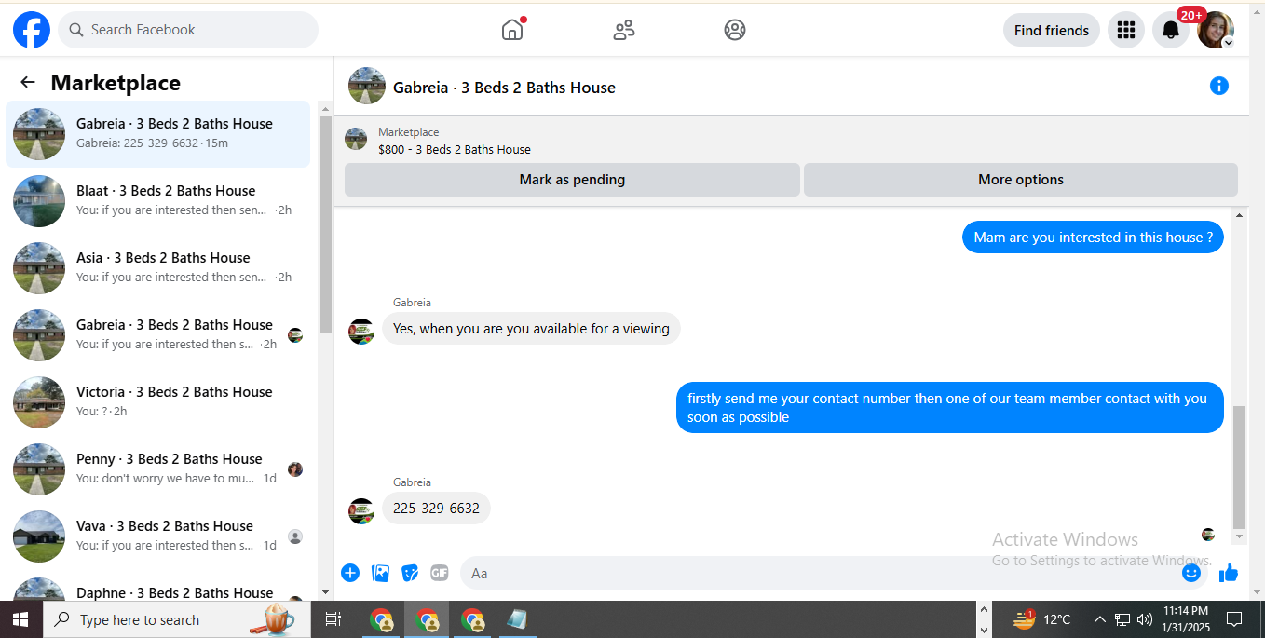Open the Menu grid icon
This screenshot has width=1265, height=638.
[1126, 30]
